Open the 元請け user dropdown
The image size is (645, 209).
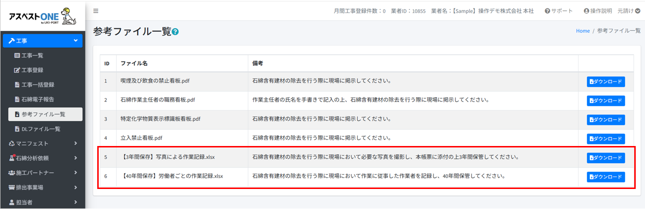pyautogui.click(x=629, y=11)
